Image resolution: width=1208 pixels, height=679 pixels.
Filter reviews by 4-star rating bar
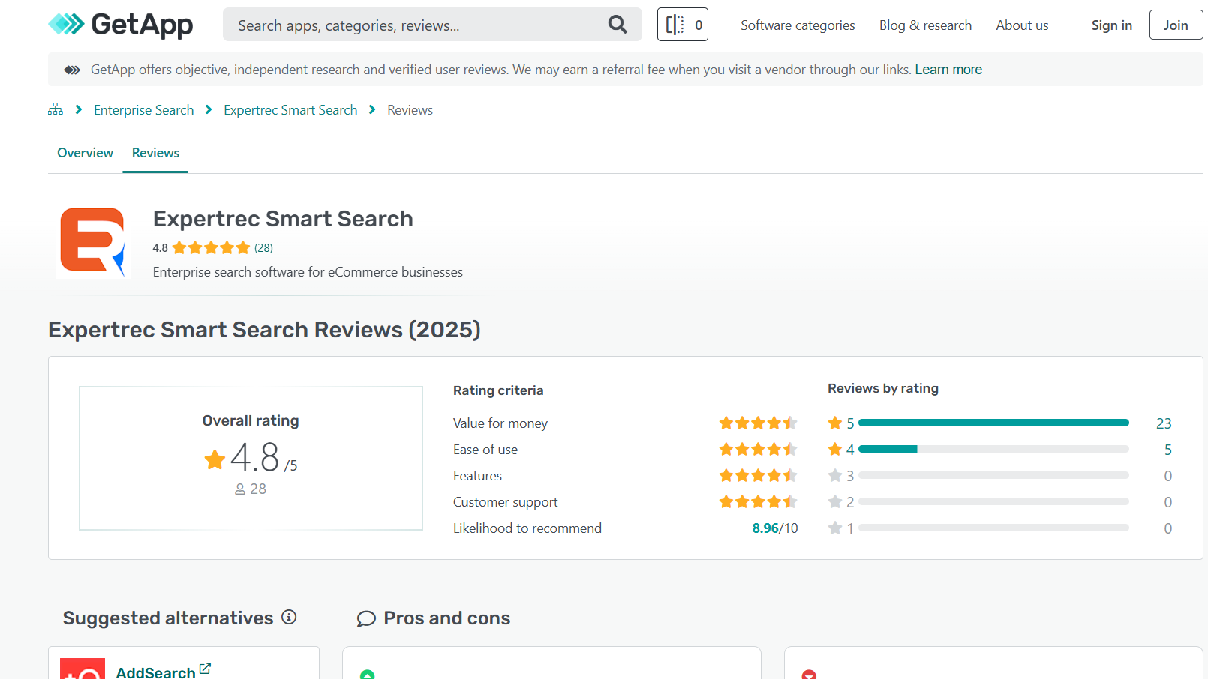(x=993, y=450)
